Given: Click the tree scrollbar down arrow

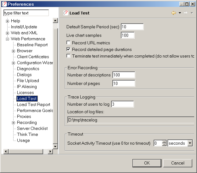Looking at the screenshot, I should click(55, 146).
